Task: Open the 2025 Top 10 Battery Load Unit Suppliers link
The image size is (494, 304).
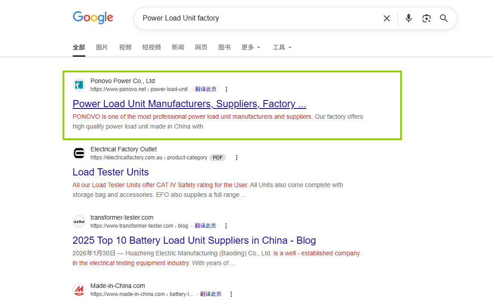Action: [194, 240]
